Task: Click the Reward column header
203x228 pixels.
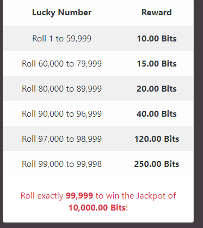Action: click(x=157, y=13)
